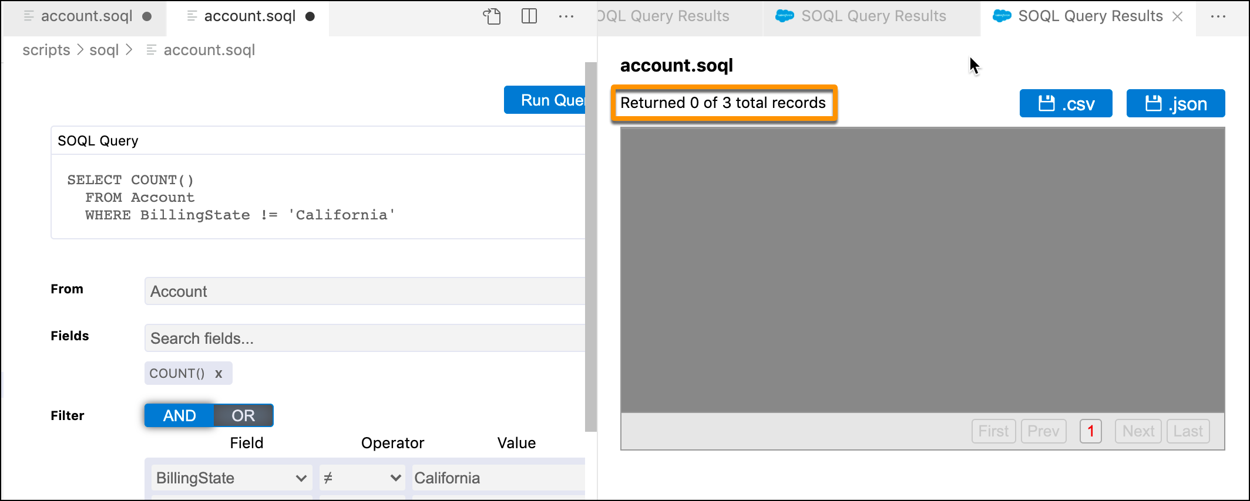This screenshot has height=501, width=1250.
Task: Click the California filter value field
Action: 498,478
